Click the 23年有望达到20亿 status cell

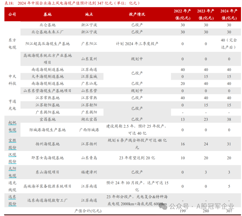tap(137, 158)
